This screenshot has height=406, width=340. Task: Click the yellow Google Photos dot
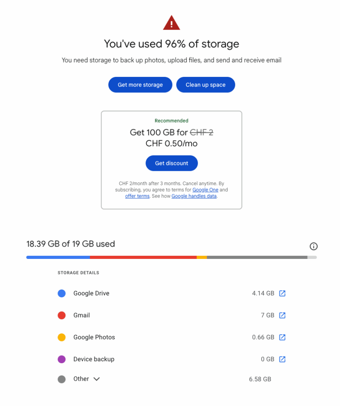(61, 337)
